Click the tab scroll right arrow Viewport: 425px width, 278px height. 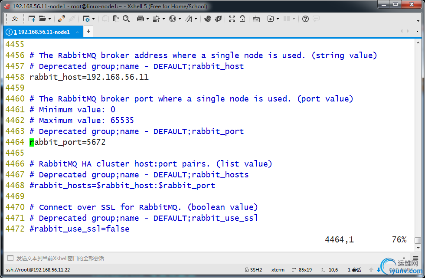(408, 31)
